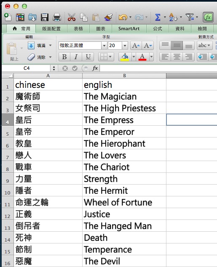Click the Open file folder icon
Screen dimensions: 217x267
pos(32,17)
